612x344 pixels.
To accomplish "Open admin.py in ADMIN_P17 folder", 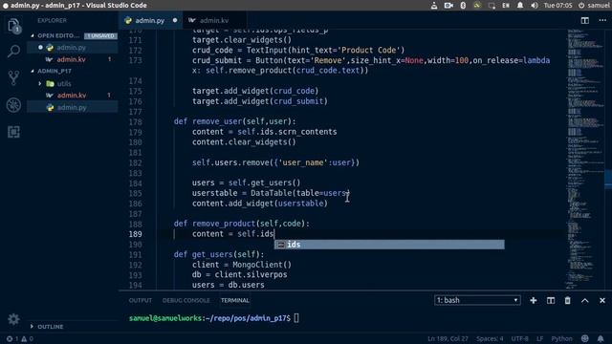I will pyautogui.click(x=73, y=107).
